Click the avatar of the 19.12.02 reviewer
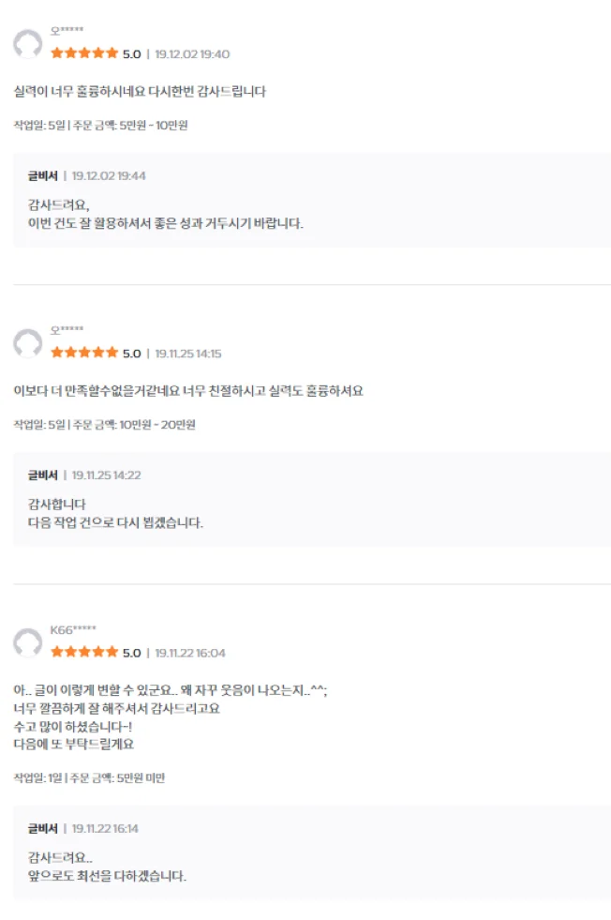The image size is (611, 920). [27, 44]
